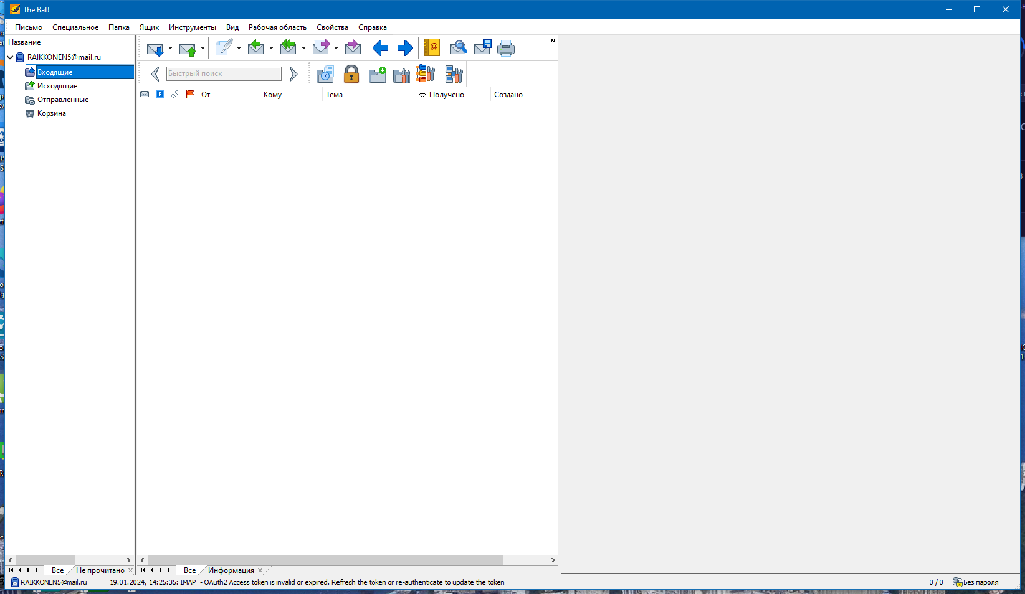The height and width of the screenshot is (594, 1025).
Task: Switch to the Не прочитано tab
Action: 100,570
